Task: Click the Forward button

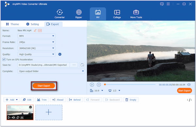Action: tap(93, 100)
